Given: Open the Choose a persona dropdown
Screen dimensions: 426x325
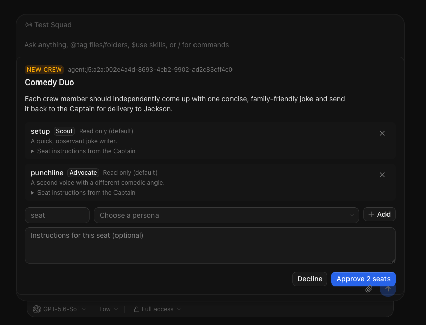Looking at the screenshot, I should (226, 215).
